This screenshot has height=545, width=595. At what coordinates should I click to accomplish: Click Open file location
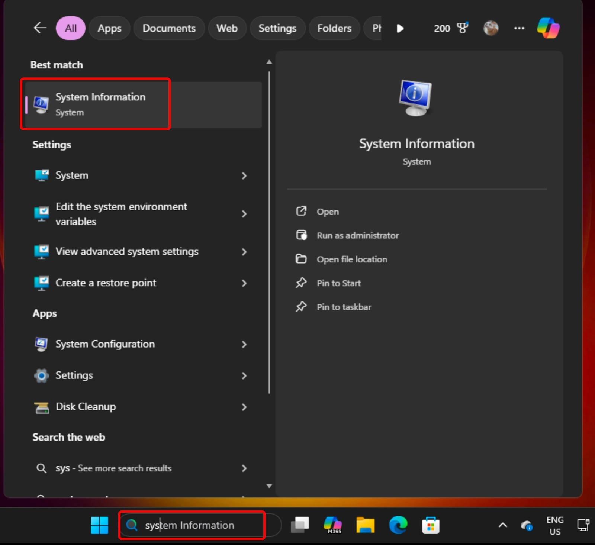(351, 259)
